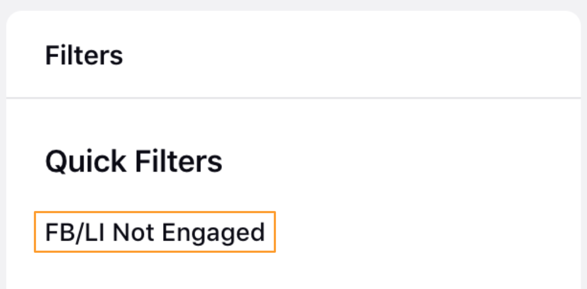587x289 pixels.
Task: Enable the Not Engaged quick filter
Action: [x=155, y=232]
